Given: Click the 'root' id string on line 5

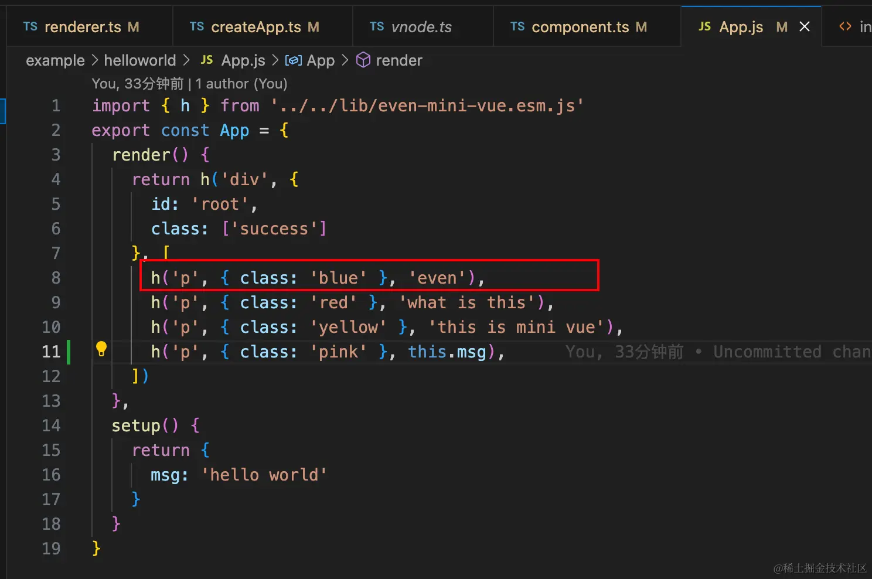Looking at the screenshot, I should pos(220,204).
